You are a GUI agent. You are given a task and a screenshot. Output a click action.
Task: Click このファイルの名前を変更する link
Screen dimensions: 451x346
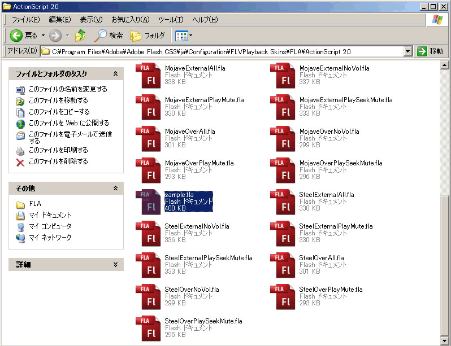point(68,89)
